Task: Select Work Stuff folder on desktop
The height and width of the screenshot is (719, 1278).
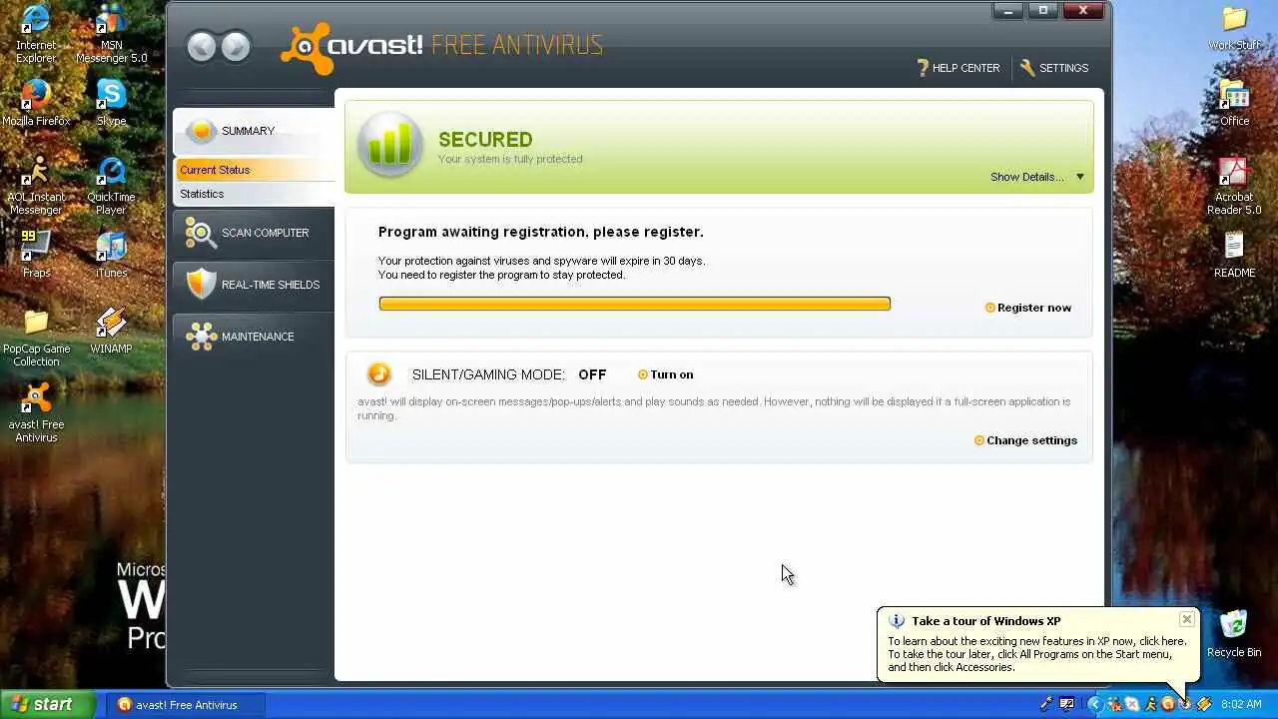Action: 1234,28
